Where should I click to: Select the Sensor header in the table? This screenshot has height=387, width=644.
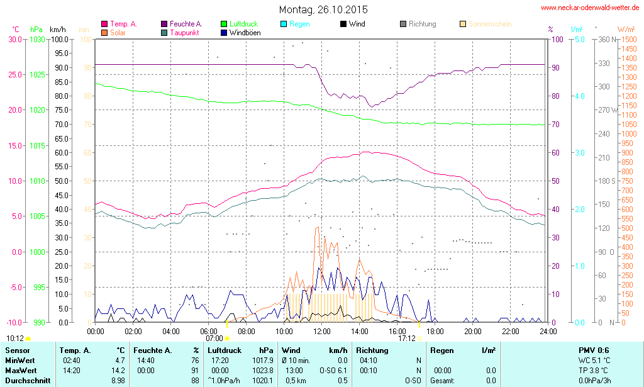(18, 350)
